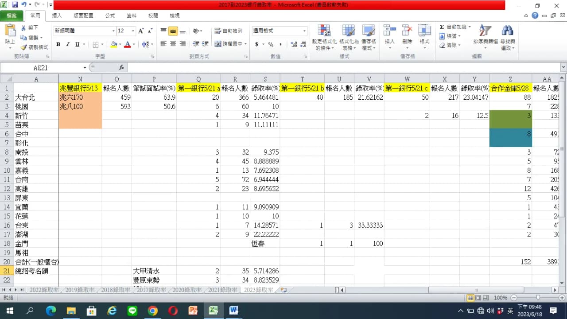This screenshot has height=319, width=567.
Task: Click the insert function fx icon
Action: [x=121, y=68]
